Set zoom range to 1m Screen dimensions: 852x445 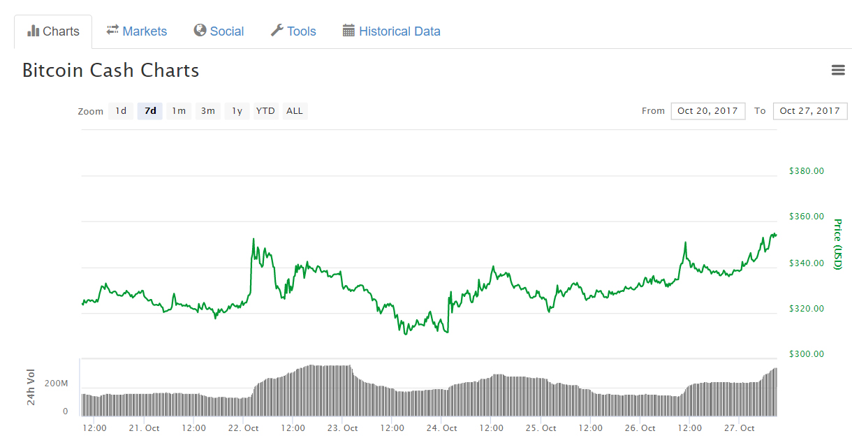179,111
